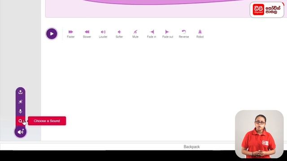Apply the Faster sound effect
Viewport: 287px width, 161px height.
click(71, 34)
